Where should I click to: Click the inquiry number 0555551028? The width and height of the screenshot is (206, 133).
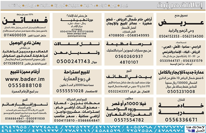70,91
